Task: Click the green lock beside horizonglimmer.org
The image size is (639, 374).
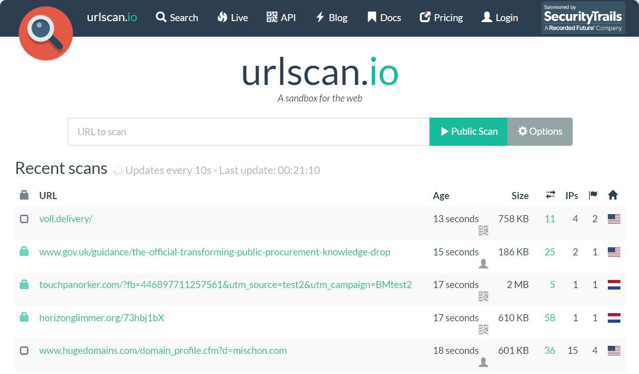Action: (x=24, y=317)
